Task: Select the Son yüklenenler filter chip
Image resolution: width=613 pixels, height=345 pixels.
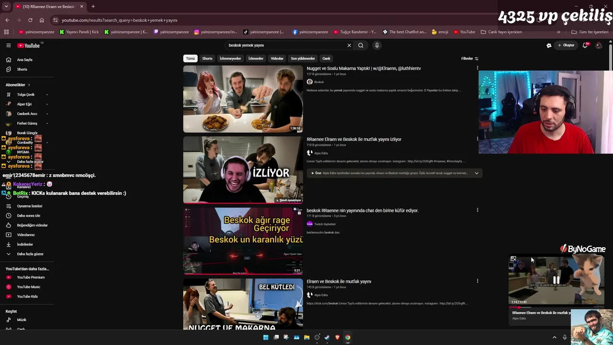Action: click(303, 58)
